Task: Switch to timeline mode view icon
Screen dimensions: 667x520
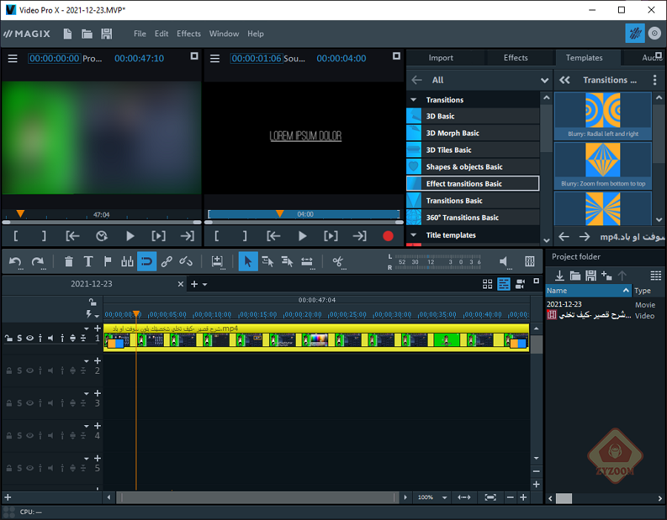Action: coord(504,284)
